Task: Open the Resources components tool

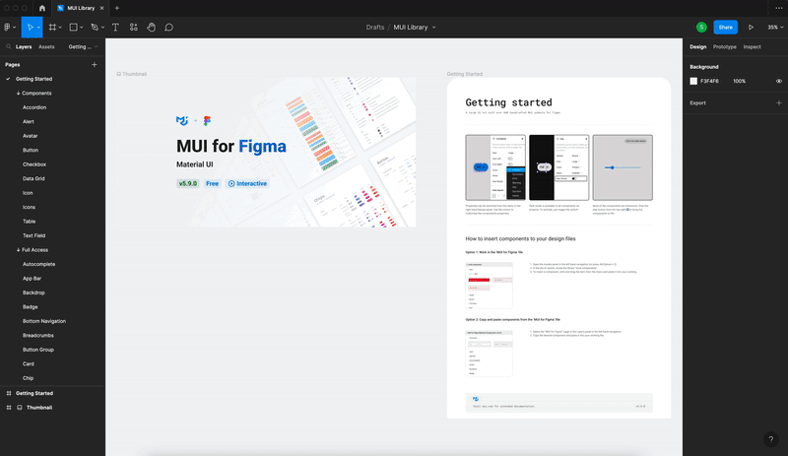Action: click(134, 28)
